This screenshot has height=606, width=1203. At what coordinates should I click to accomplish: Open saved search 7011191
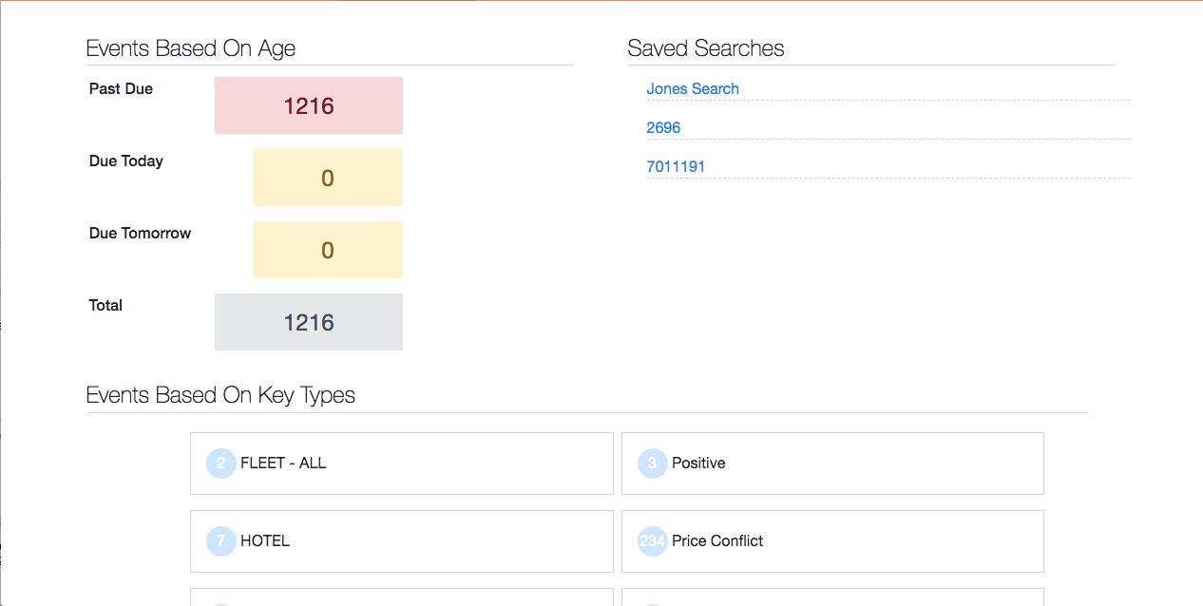click(676, 167)
